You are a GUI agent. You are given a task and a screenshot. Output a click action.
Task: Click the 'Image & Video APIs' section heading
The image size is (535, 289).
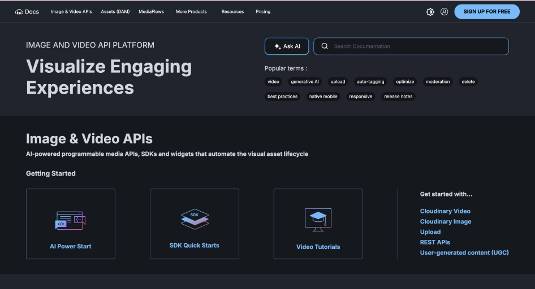click(89, 139)
